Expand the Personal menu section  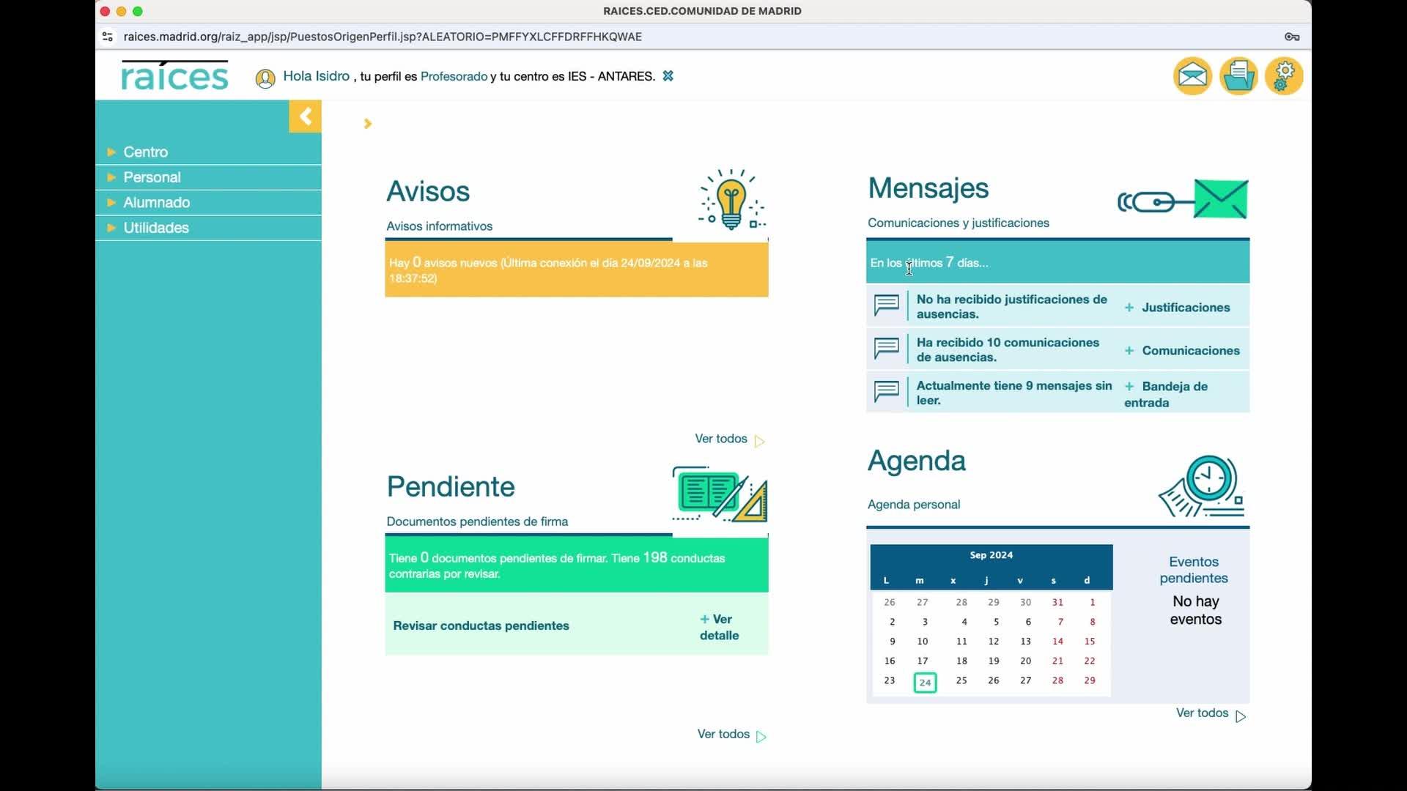pos(152,177)
